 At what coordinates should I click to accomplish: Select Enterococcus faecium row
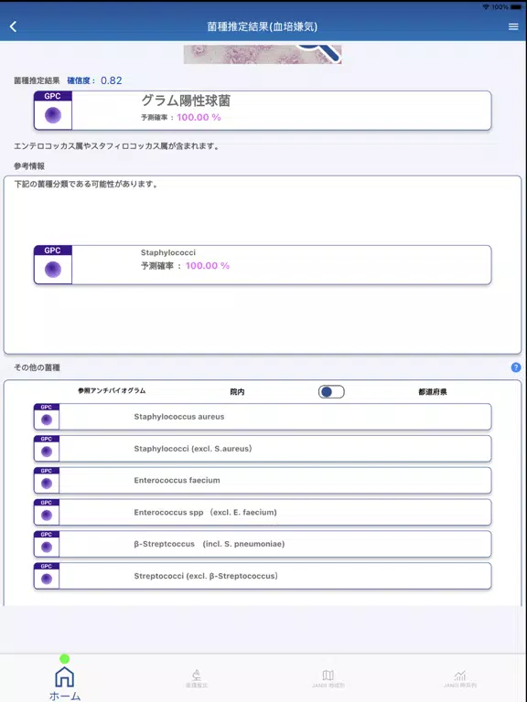[263, 481]
